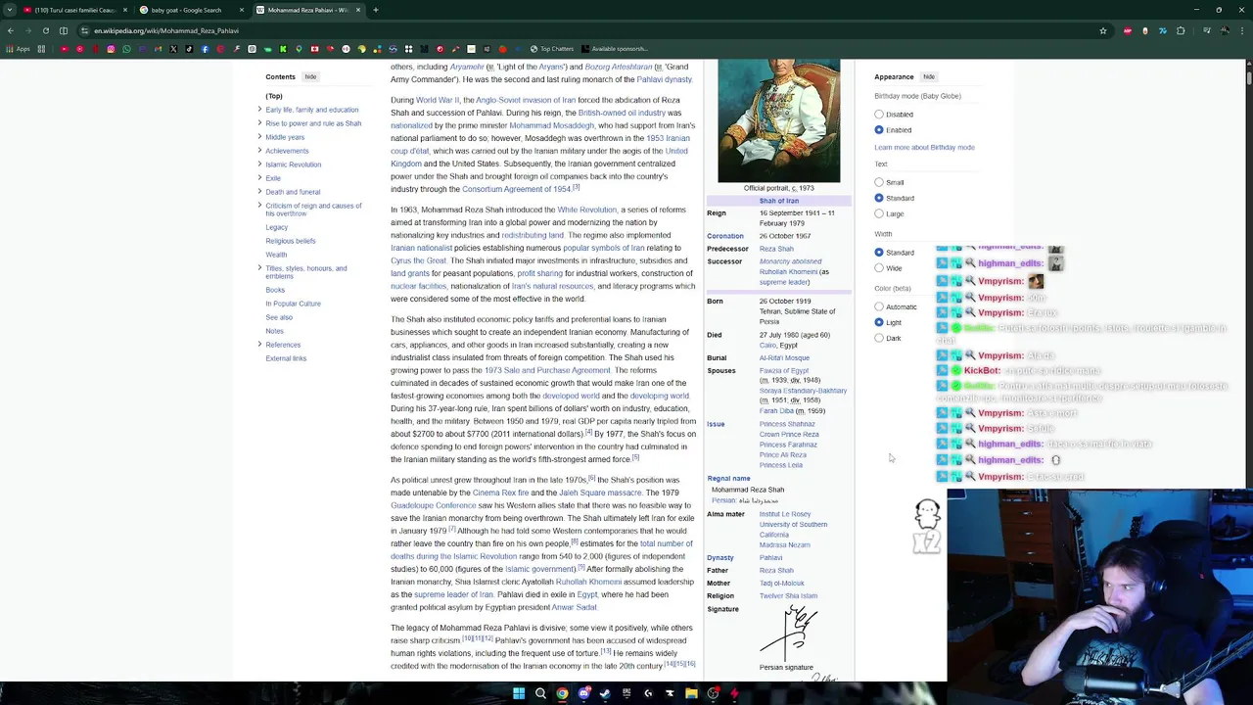Open OBS Studio from the taskbar
This screenshot has width=1253, height=705.
[713, 693]
